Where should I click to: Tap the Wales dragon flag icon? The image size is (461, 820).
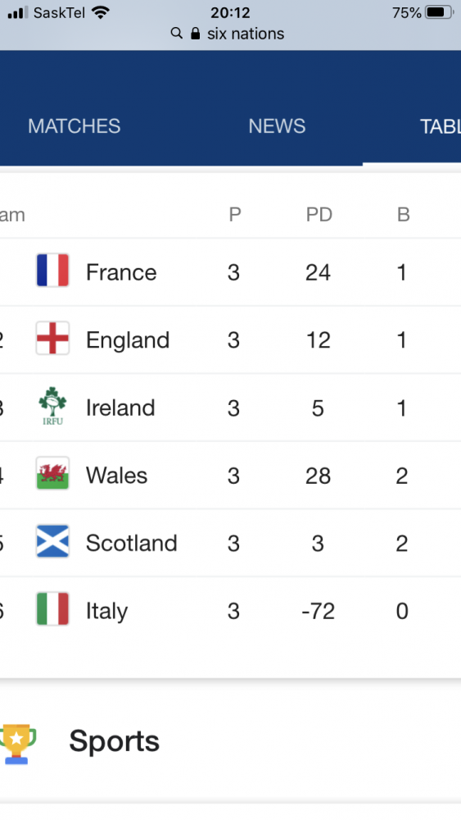[x=52, y=473]
